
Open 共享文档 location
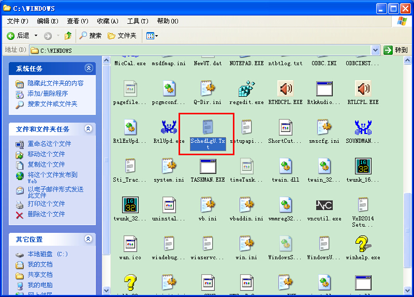point(40,275)
